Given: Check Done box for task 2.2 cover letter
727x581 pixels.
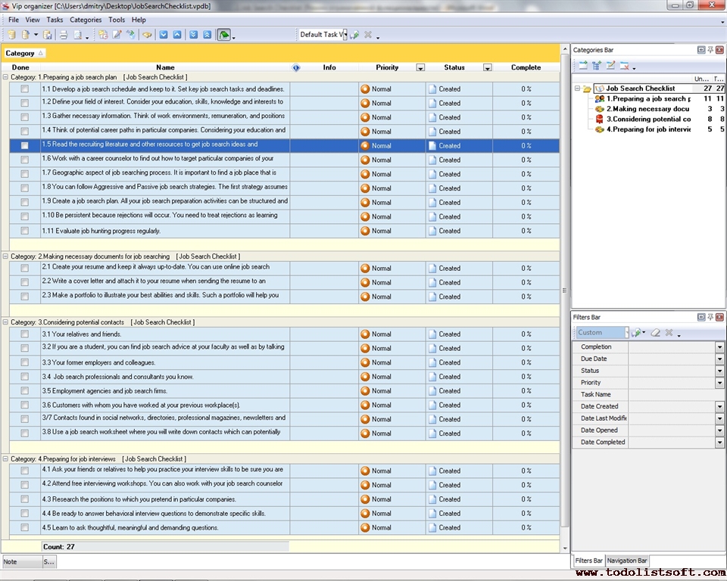Looking at the screenshot, I should pos(25,282).
